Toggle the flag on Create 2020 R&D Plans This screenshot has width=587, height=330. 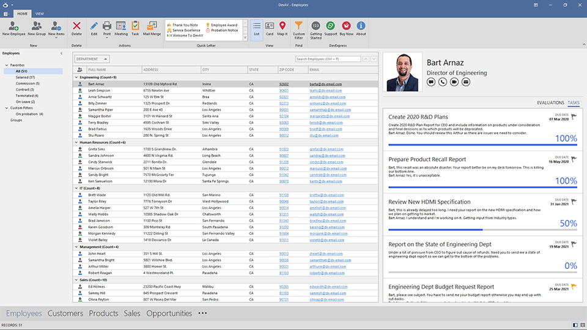573,117
